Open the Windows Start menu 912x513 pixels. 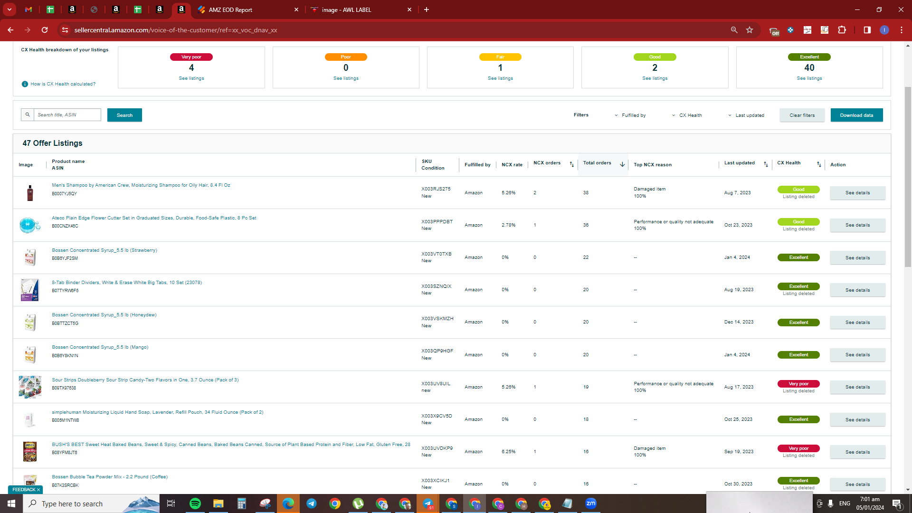point(11,503)
